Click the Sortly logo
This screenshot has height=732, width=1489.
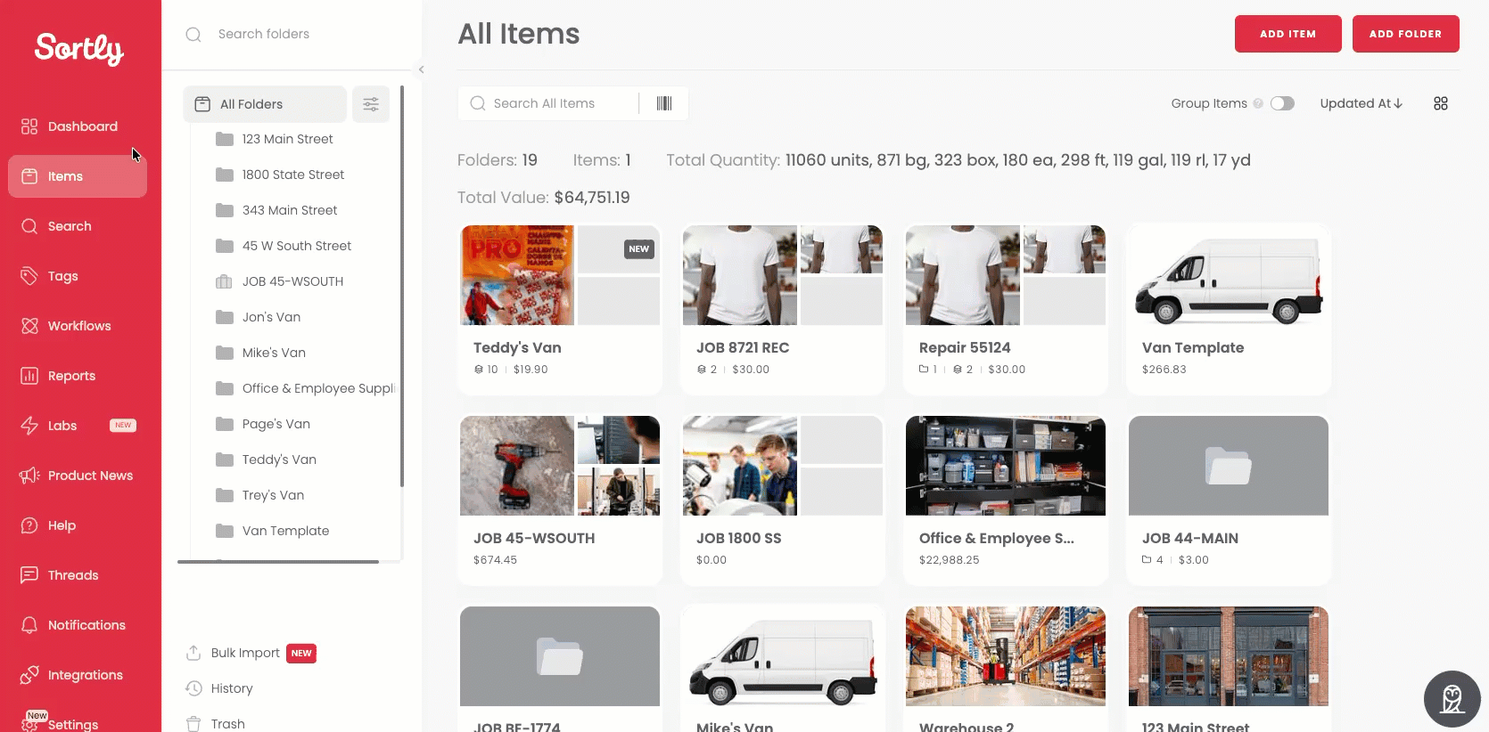click(79, 48)
